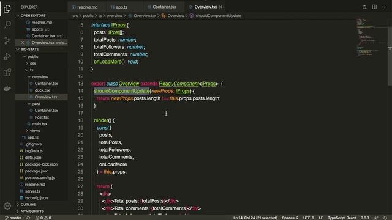
Task: Close the Overview.tsx tab
Action: click(x=221, y=7)
